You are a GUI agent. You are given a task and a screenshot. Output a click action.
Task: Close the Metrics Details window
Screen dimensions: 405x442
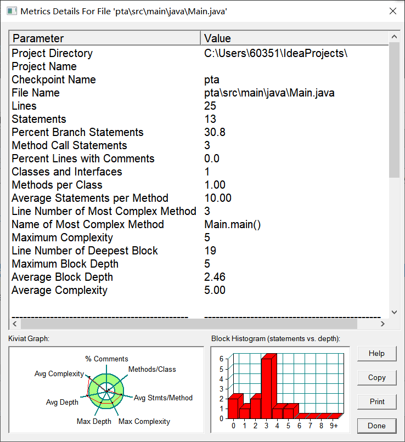[393, 11]
